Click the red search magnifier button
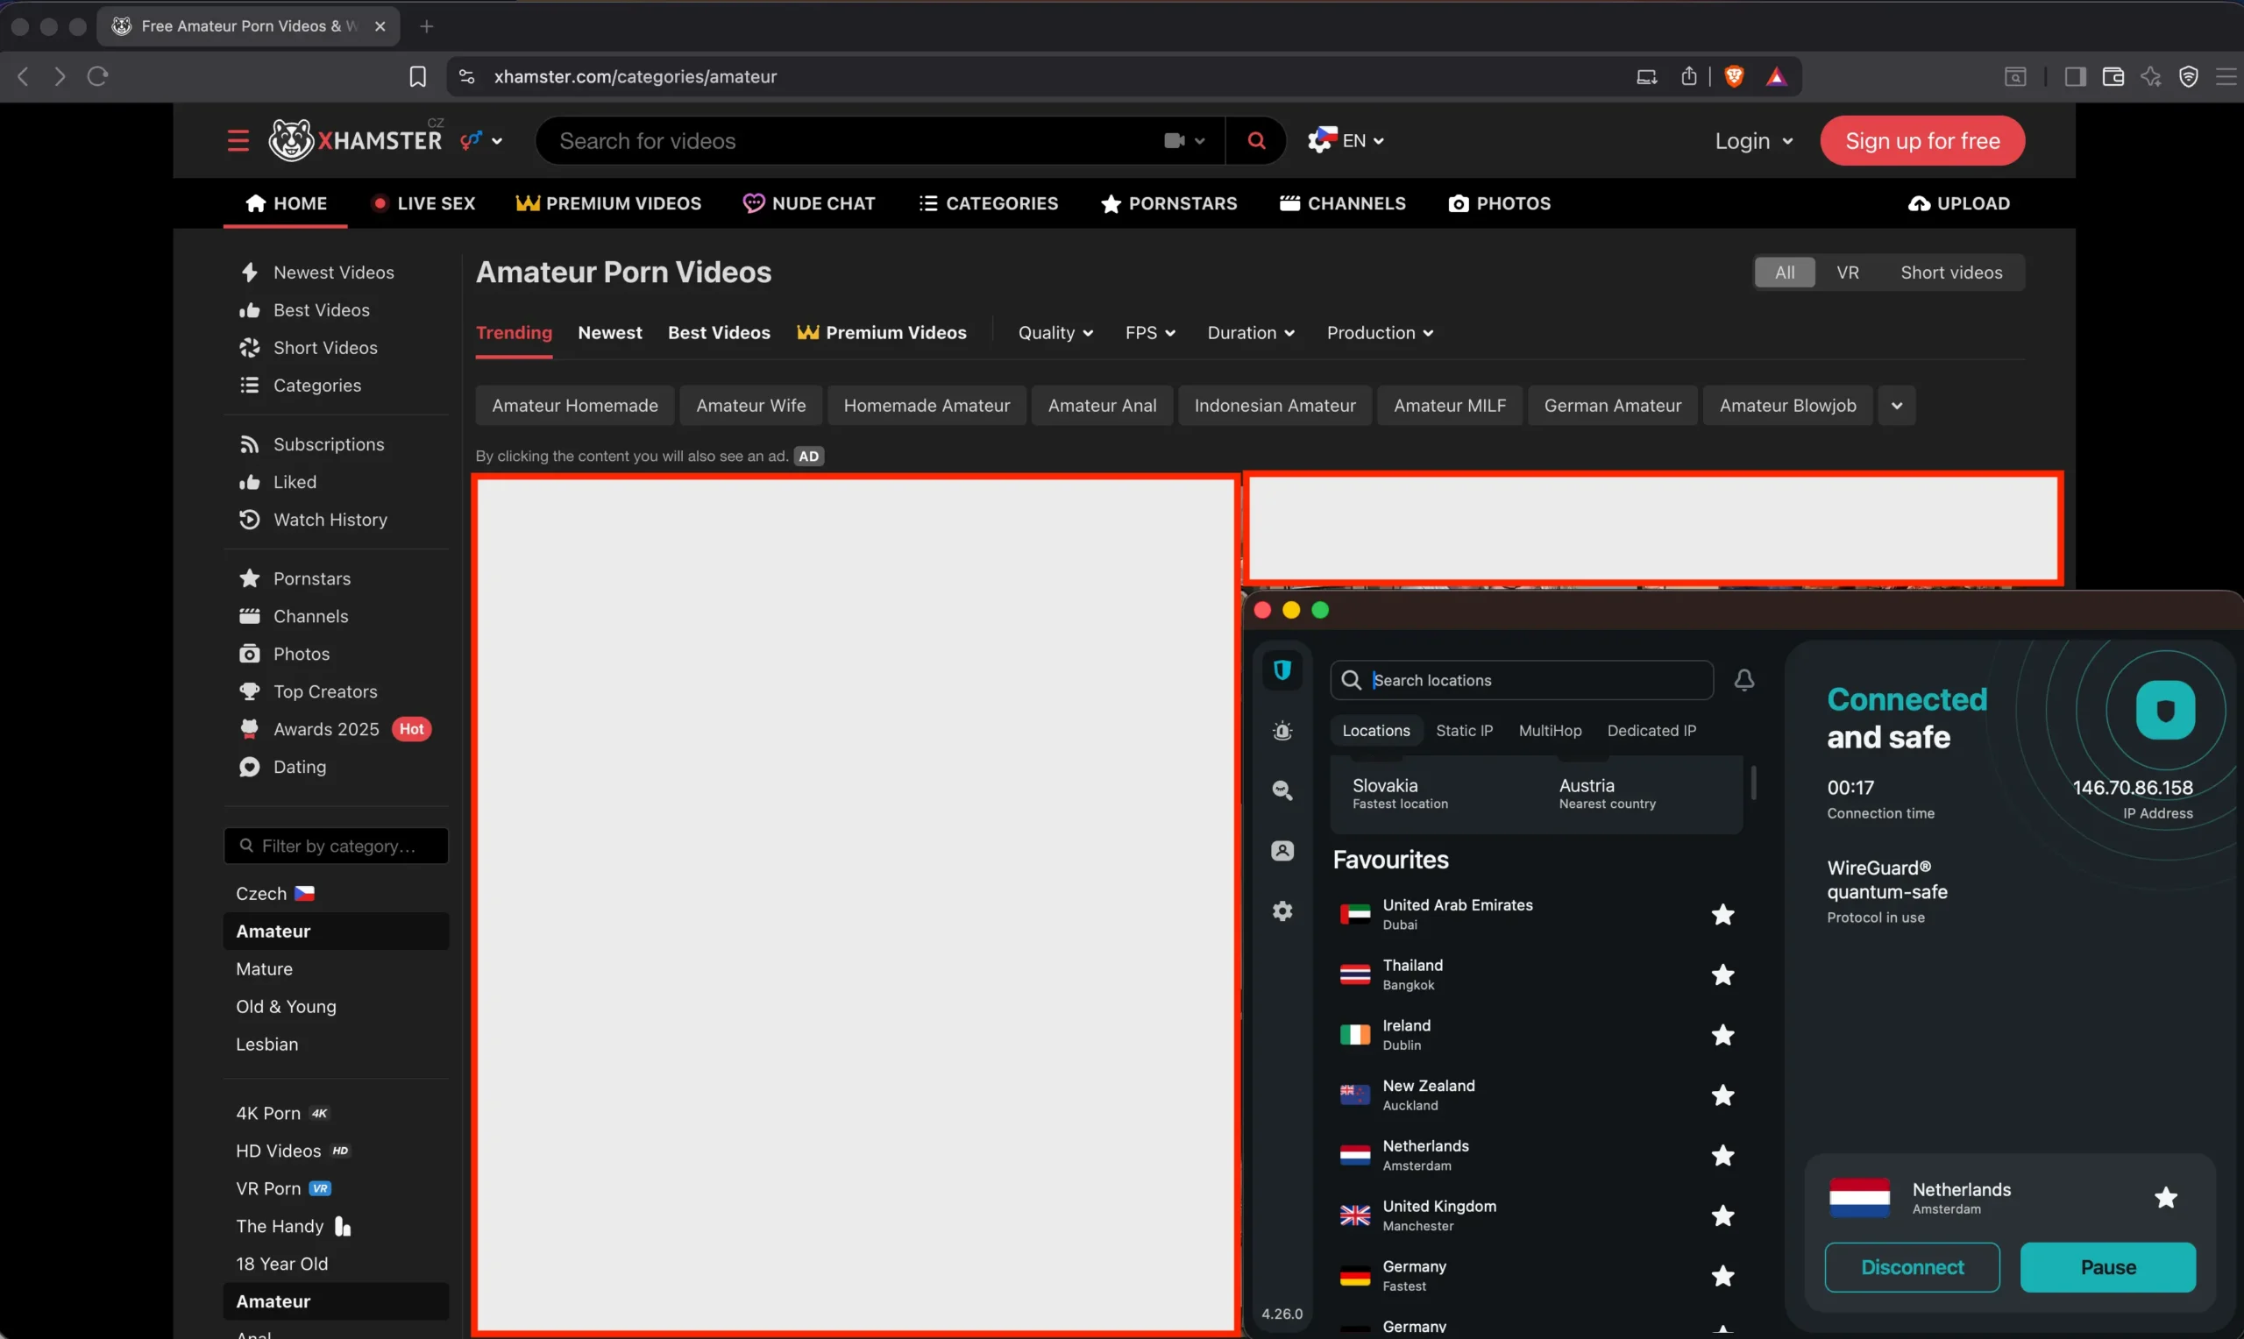The height and width of the screenshot is (1339, 2244). (x=1255, y=141)
